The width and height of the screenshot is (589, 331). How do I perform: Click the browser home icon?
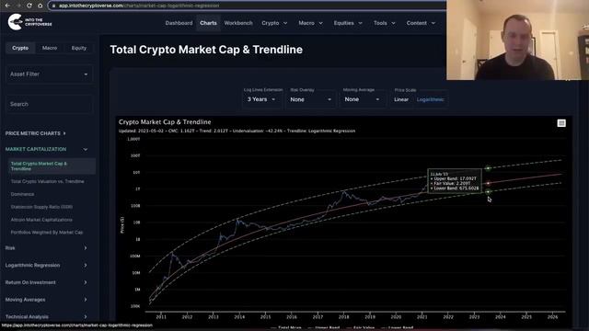tap(40, 6)
